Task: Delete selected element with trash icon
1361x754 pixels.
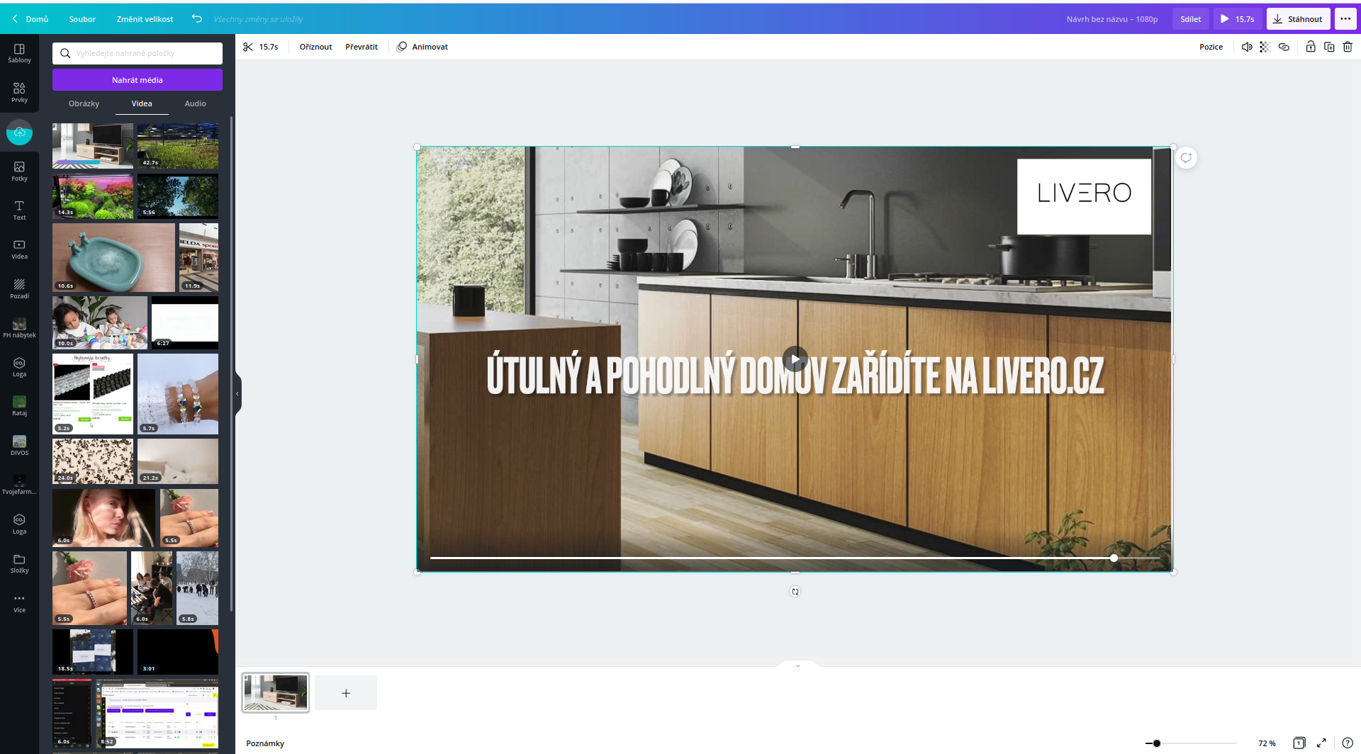Action: (1348, 47)
